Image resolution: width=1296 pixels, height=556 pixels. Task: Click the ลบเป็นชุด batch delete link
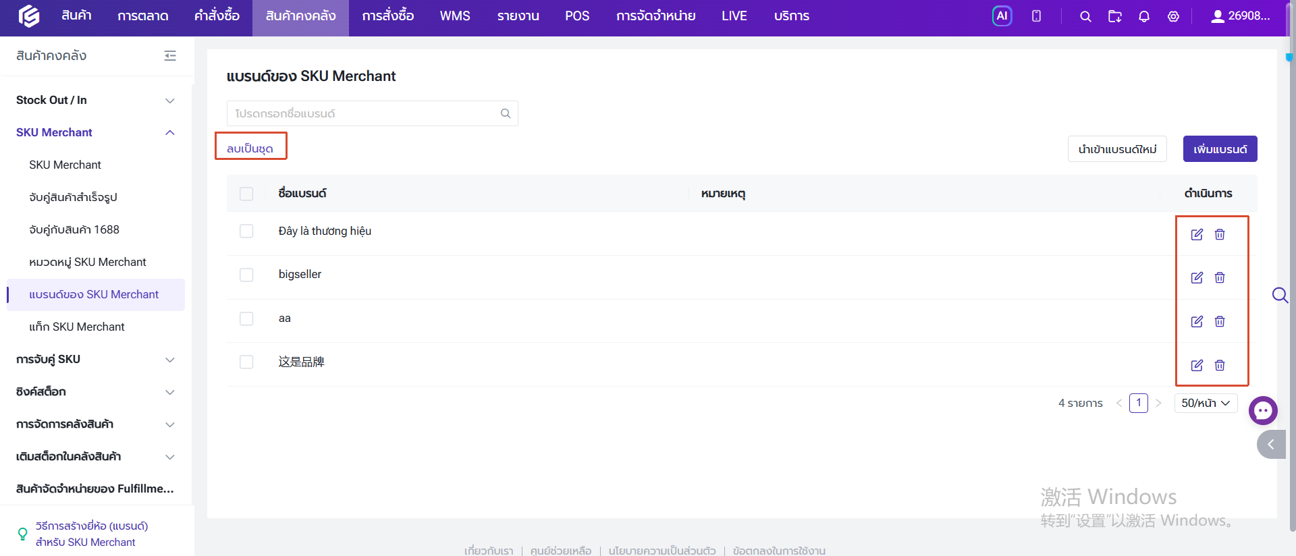tap(250, 148)
